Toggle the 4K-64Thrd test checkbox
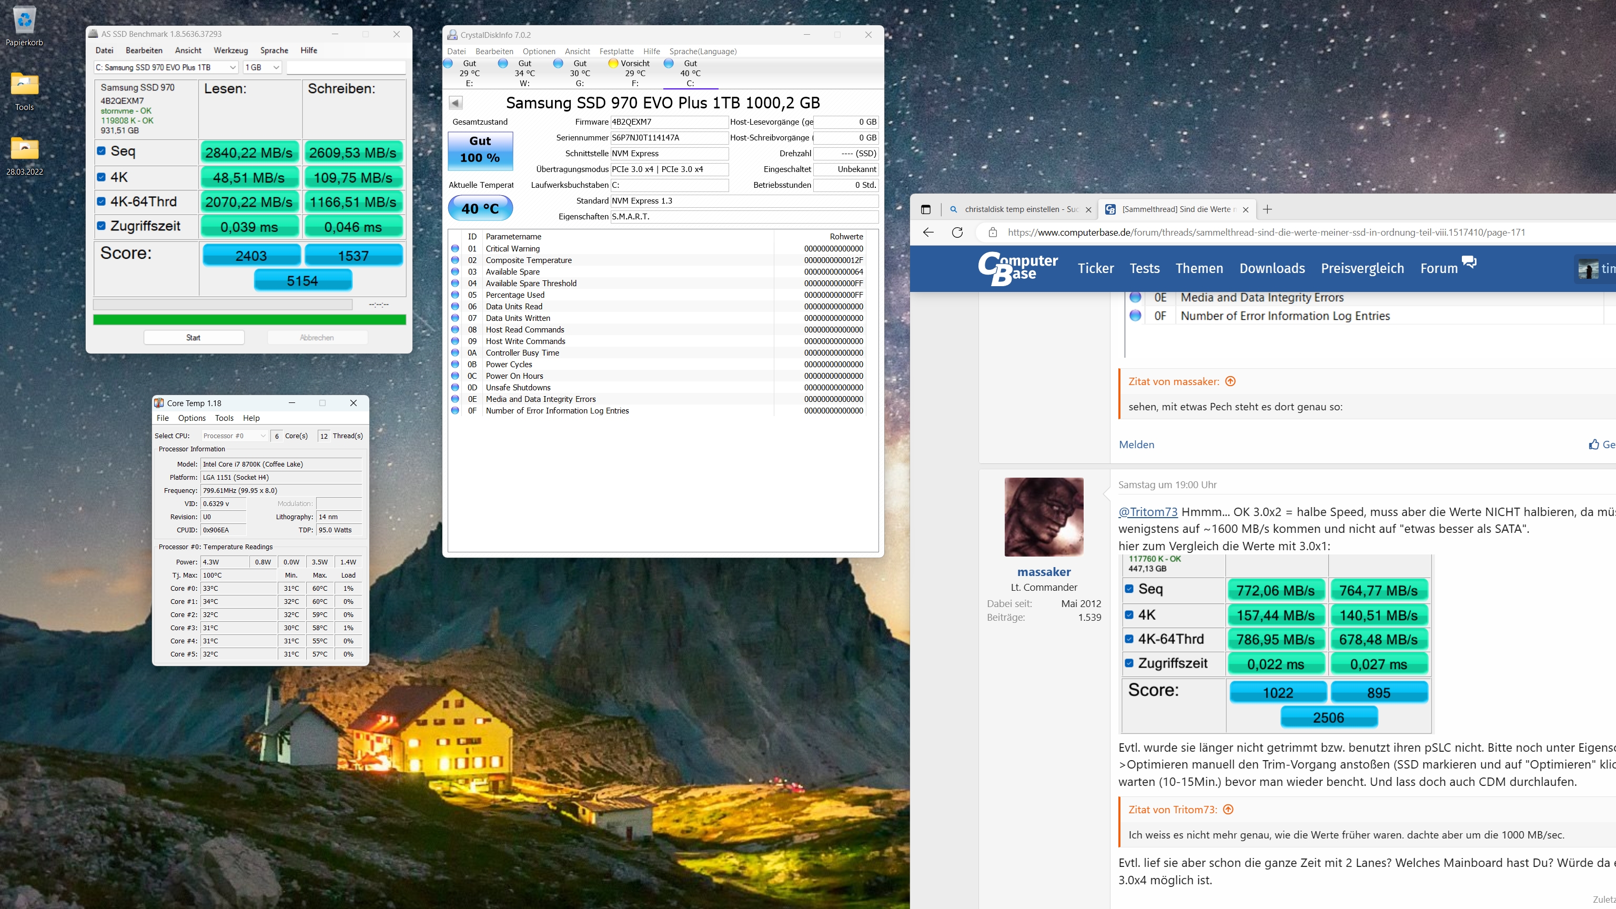Image resolution: width=1616 pixels, height=909 pixels. click(x=102, y=201)
